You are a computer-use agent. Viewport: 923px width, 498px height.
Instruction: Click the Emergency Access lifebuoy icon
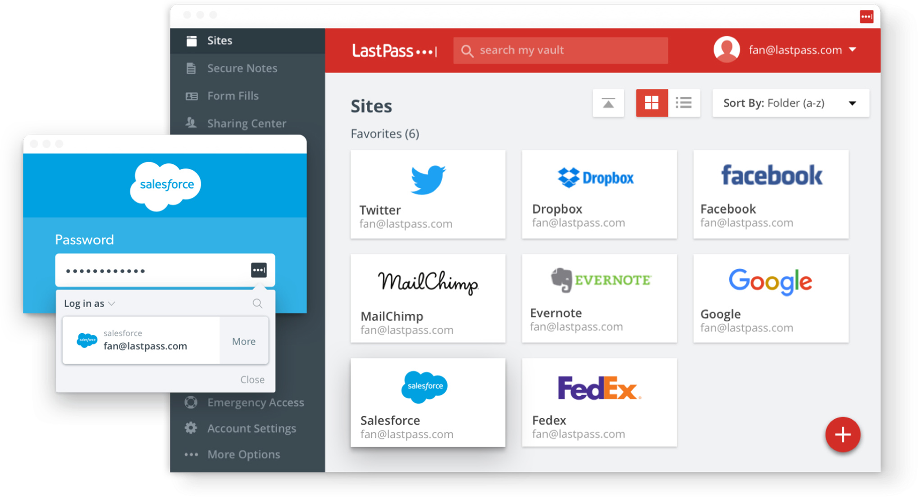(x=191, y=402)
